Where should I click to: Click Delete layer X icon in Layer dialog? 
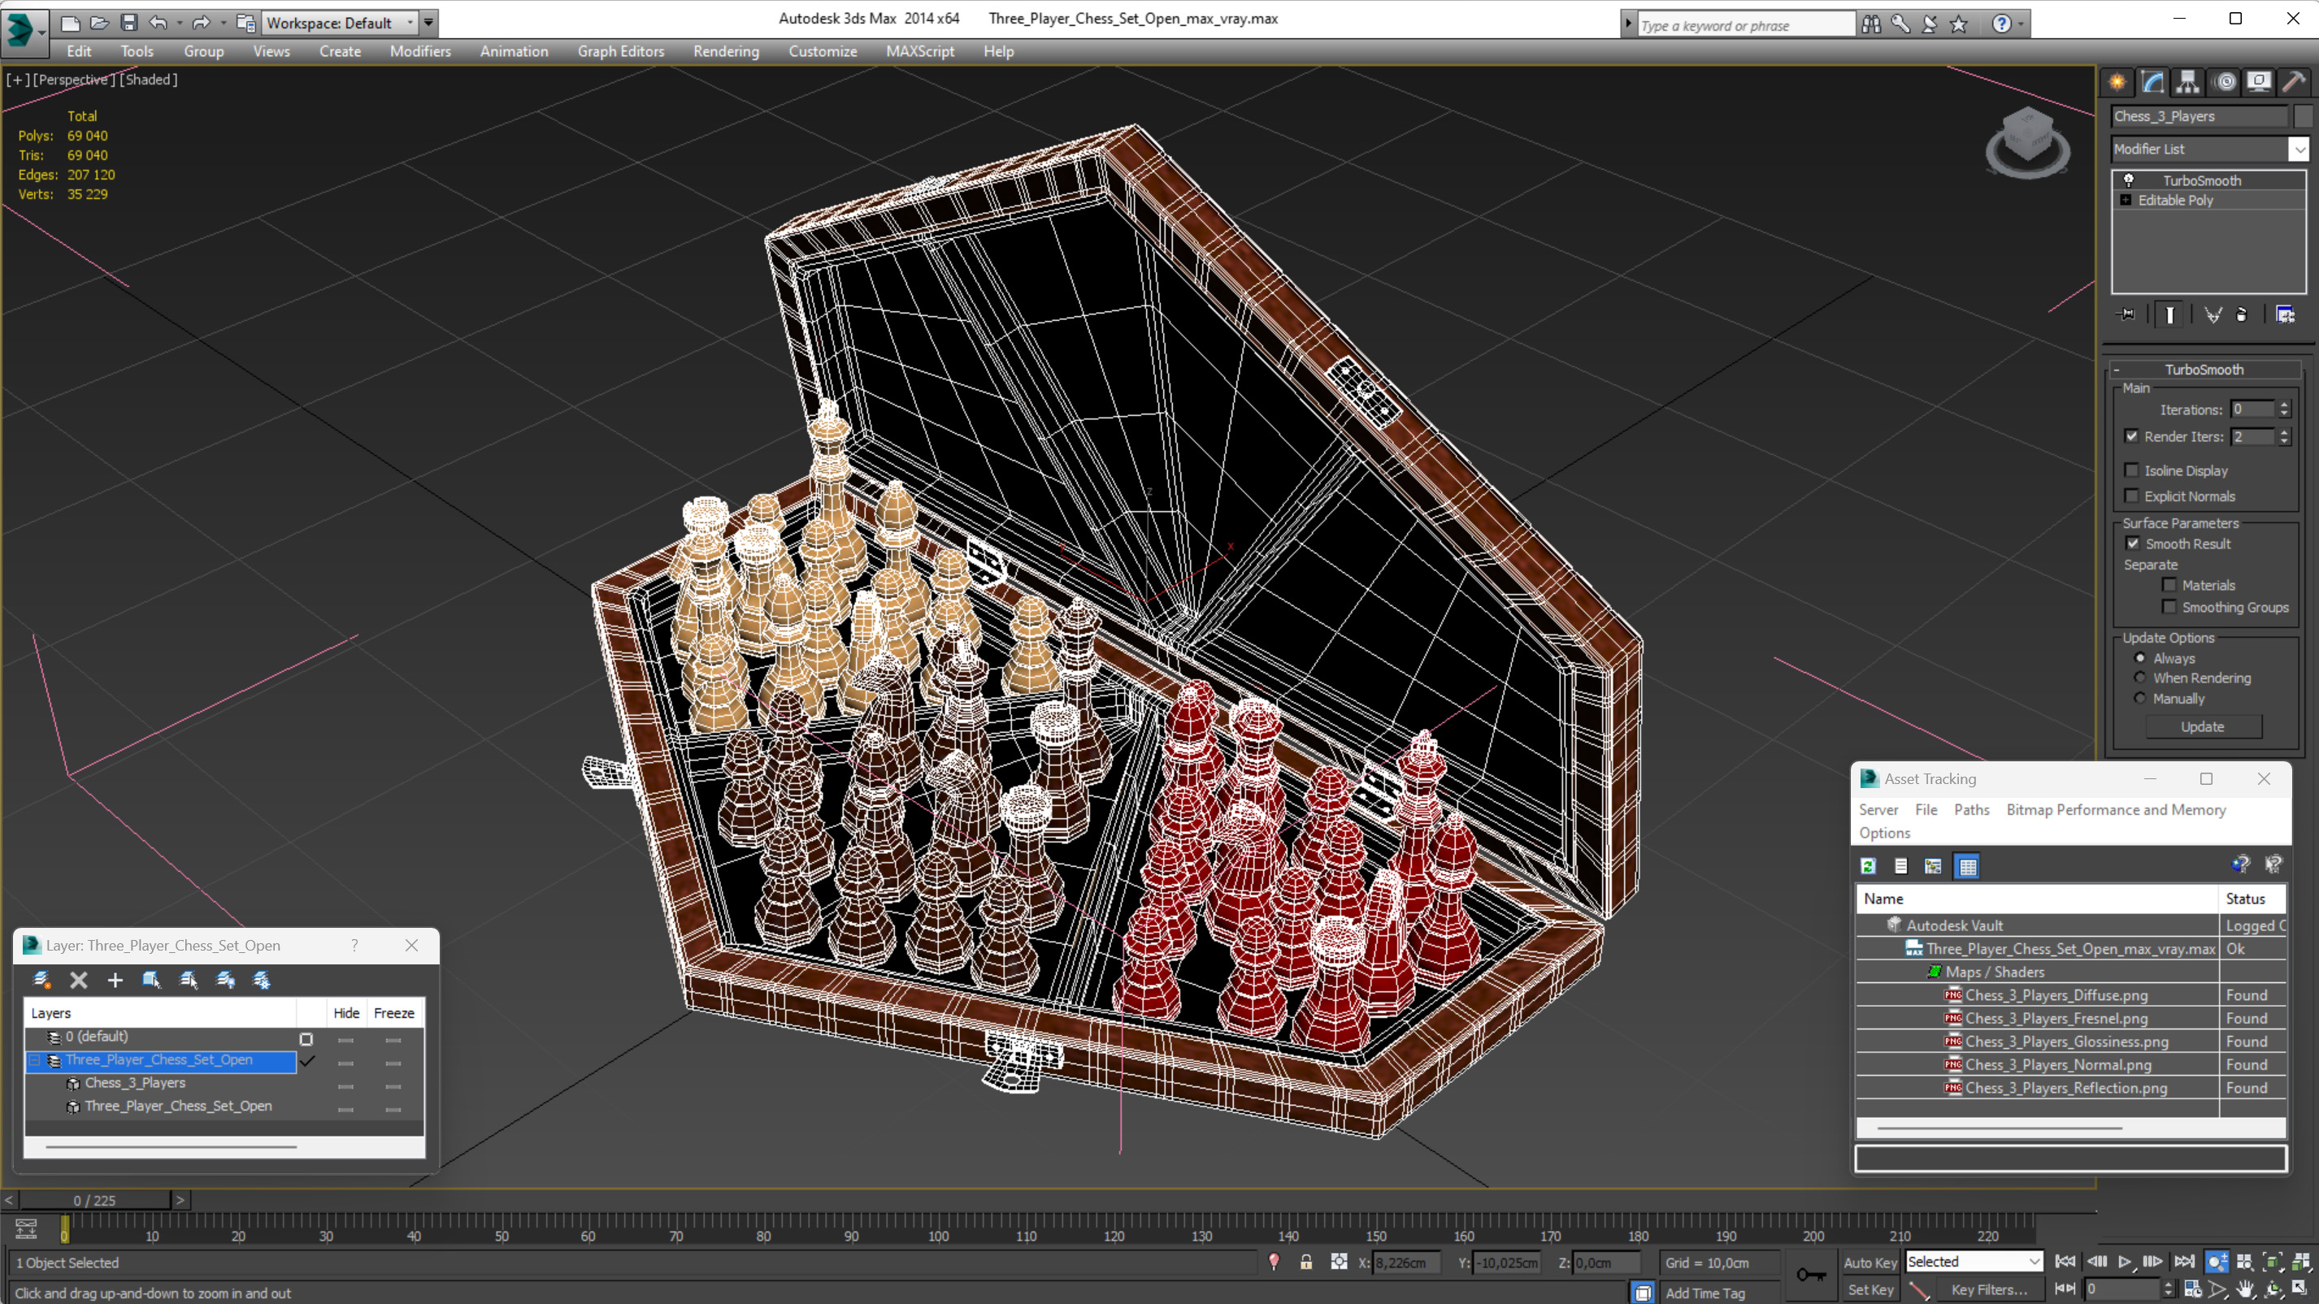coord(78,979)
